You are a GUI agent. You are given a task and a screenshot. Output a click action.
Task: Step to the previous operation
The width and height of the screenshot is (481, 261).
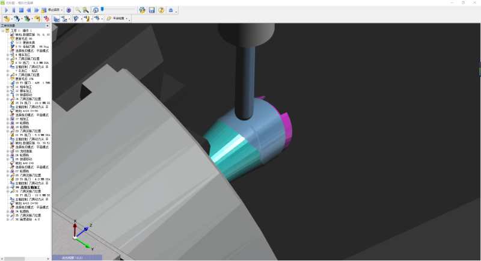pyautogui.click(x=29, y=10)
